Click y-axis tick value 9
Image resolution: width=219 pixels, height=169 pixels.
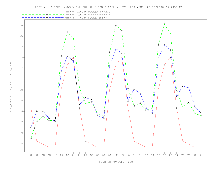22,101
